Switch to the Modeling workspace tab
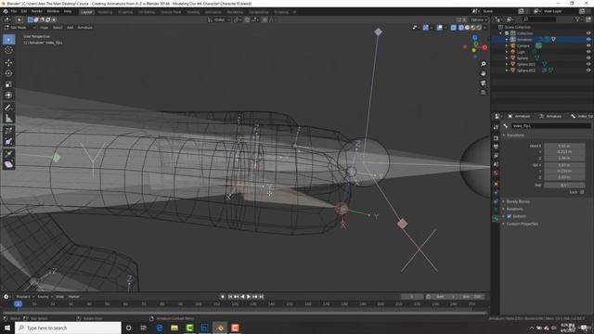Viewport: 594px width, 334px height. tap(105, 12)
